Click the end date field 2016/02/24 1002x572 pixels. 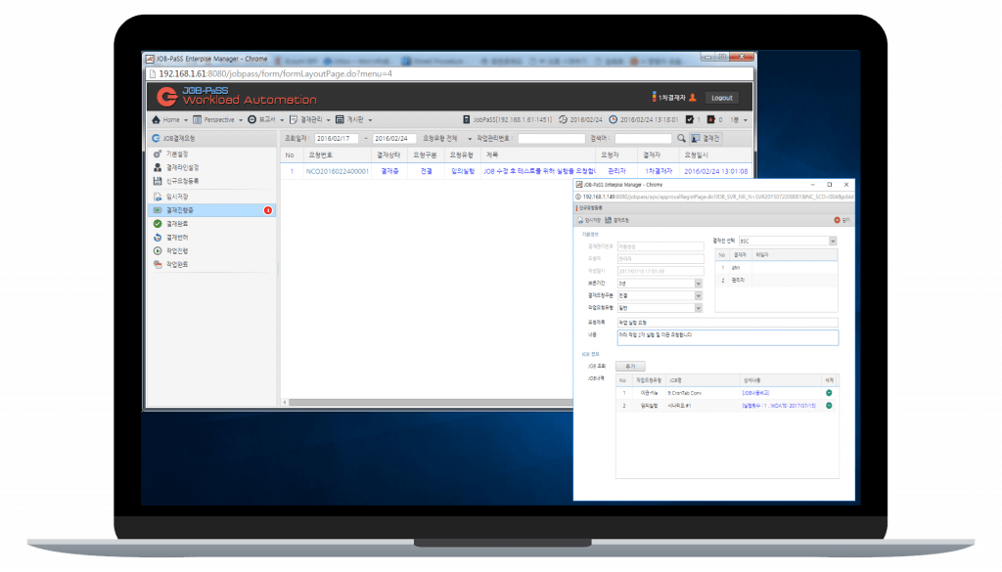pos(394,139)
